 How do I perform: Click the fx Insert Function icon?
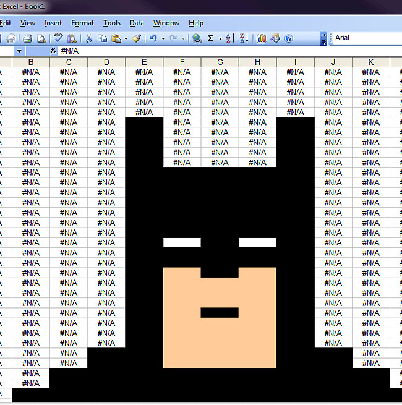[53, 51]
